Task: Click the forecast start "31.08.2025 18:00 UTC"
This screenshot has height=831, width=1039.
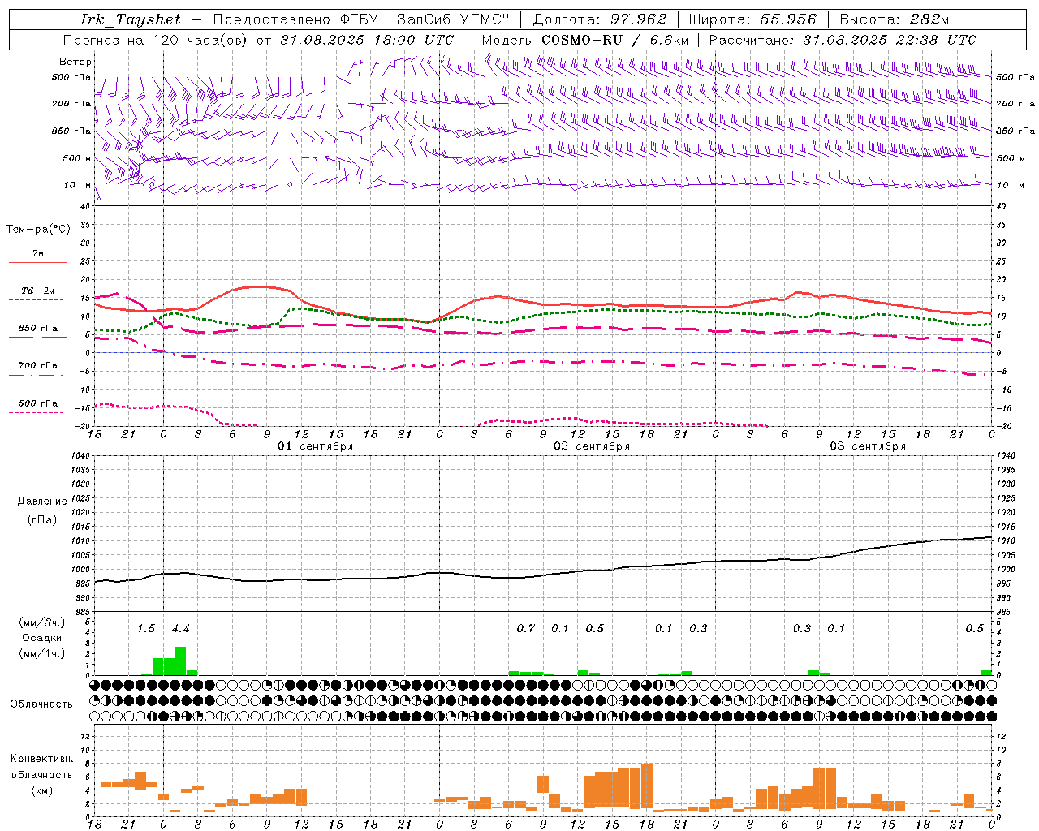Action: [x=367, y=40]
